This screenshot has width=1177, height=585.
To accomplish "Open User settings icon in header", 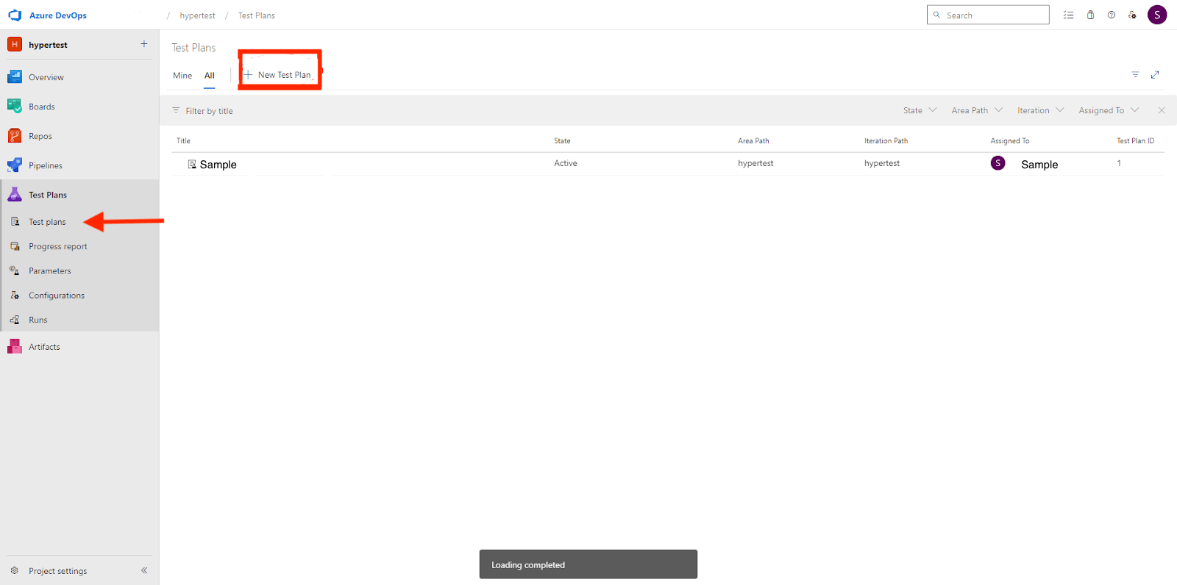I will click(1132, 15).
